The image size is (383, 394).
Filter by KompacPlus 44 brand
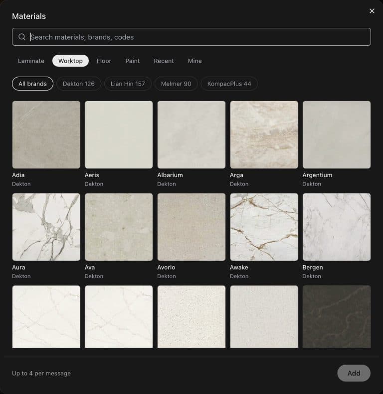click(x=229, y=84)
